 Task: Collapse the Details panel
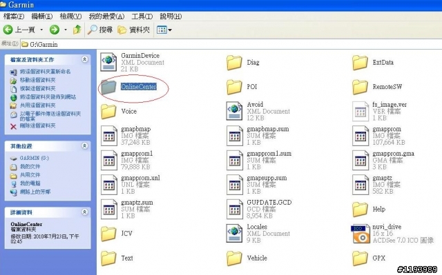click(84, 212)
